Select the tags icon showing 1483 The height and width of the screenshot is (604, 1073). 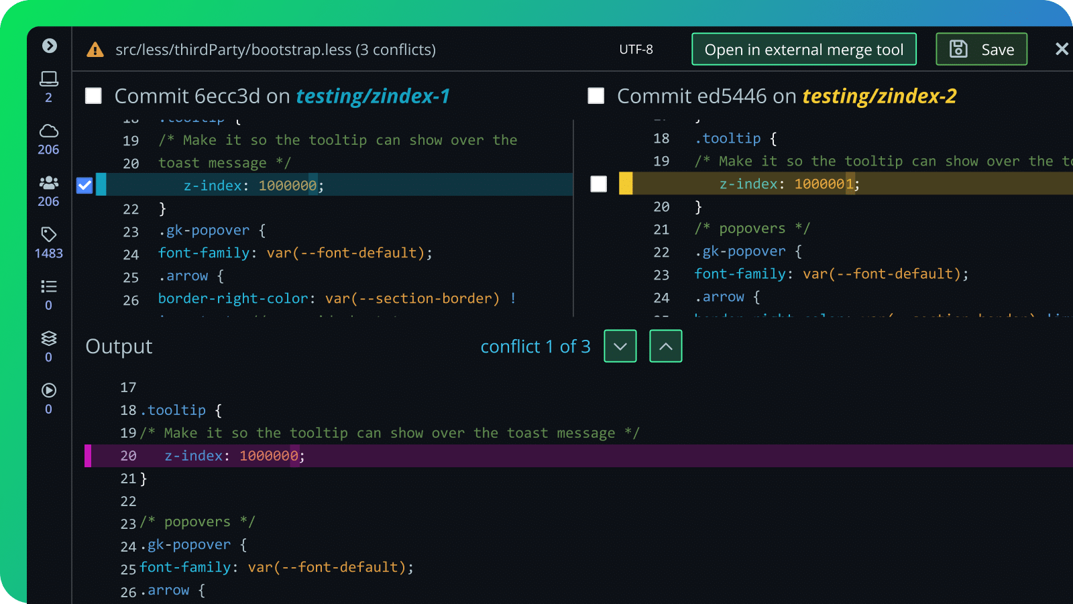pyautogui.click(x=48, y=235)
